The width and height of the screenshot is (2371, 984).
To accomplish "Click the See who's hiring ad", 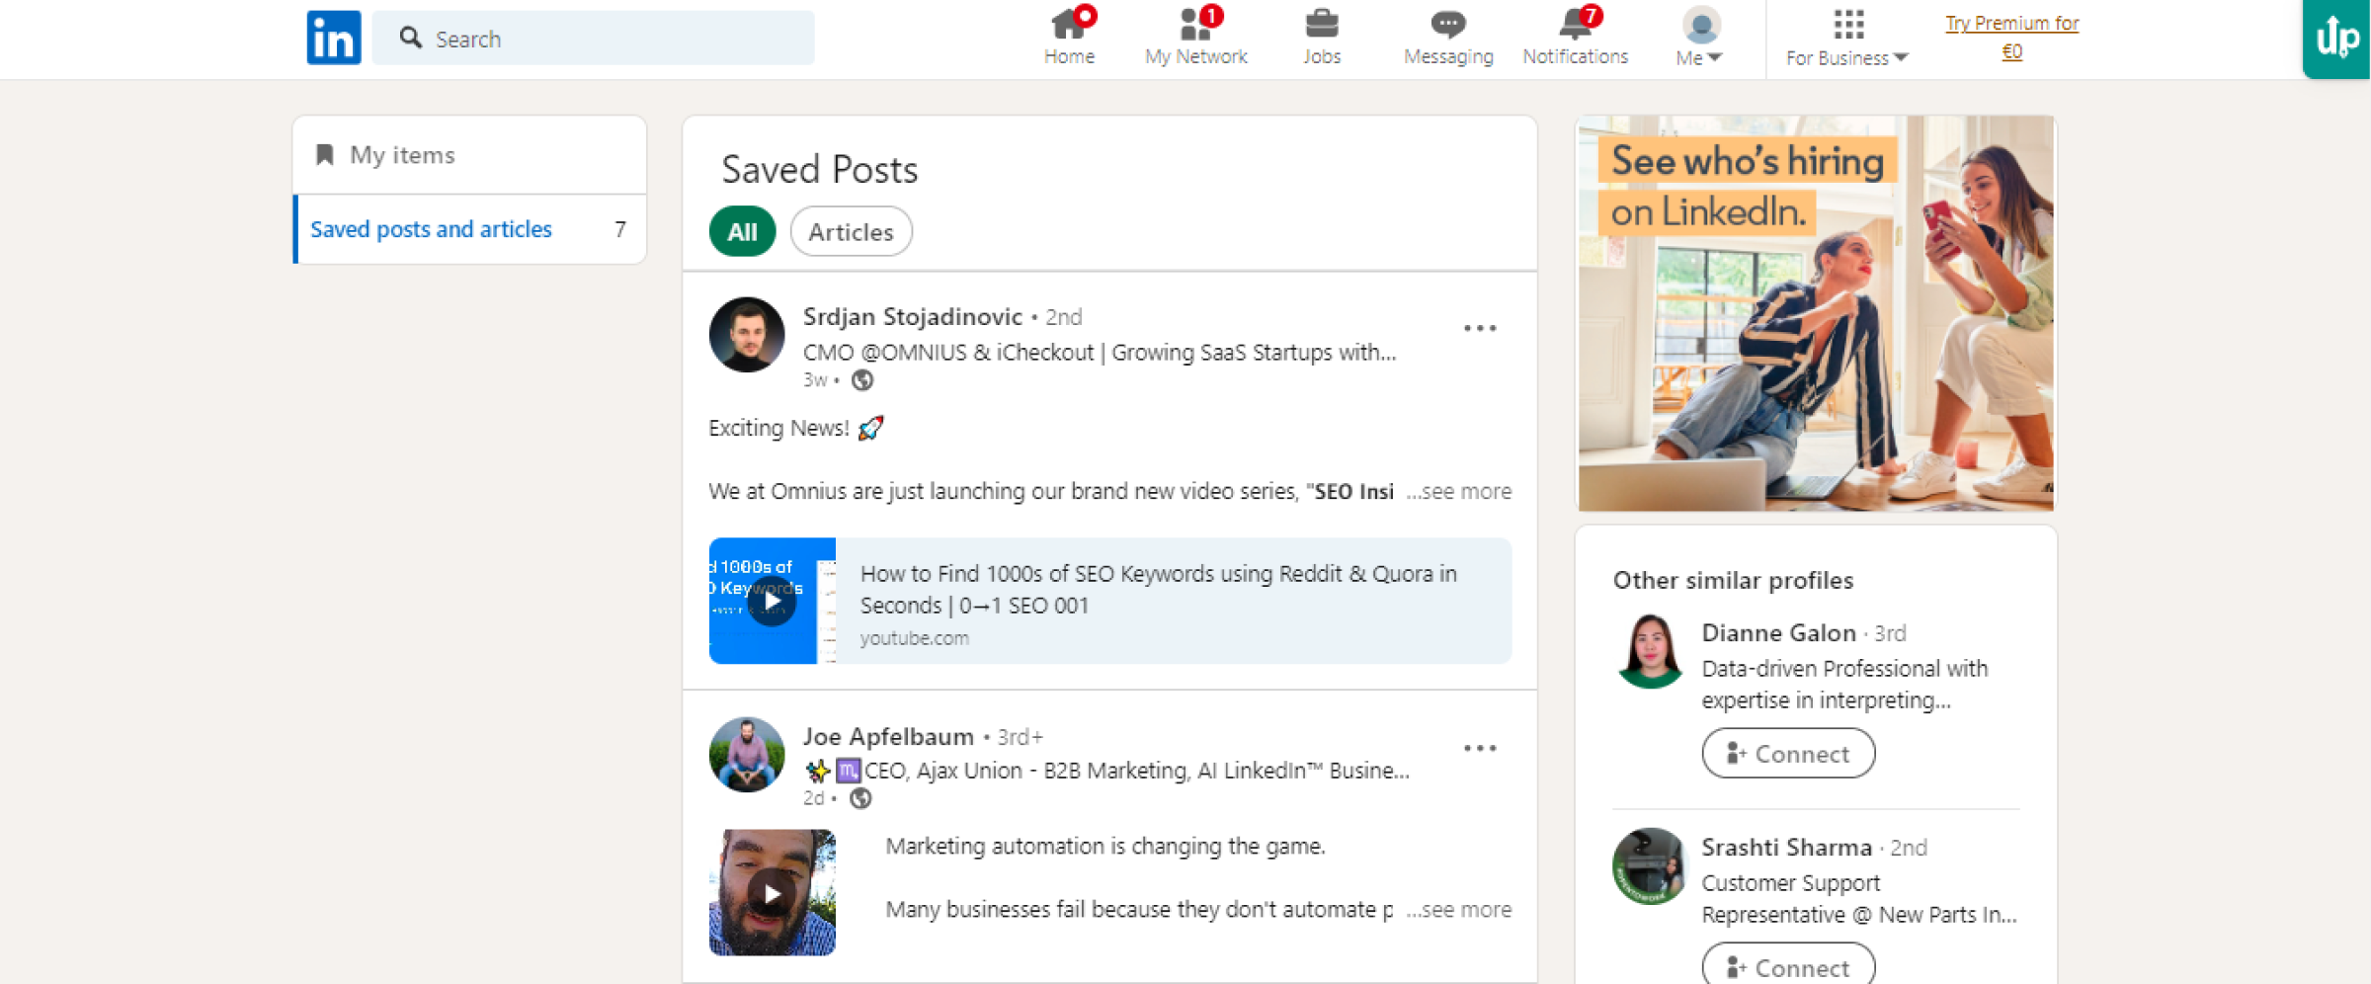I will click(1816, 313).
